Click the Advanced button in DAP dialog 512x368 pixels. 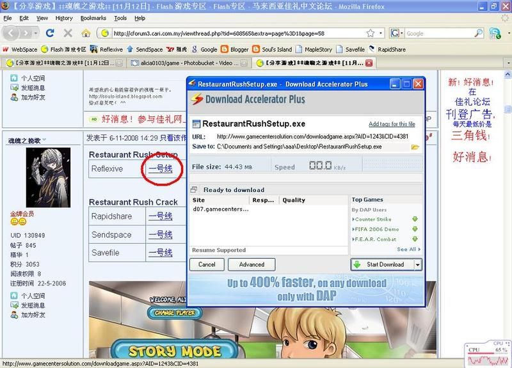251,264
